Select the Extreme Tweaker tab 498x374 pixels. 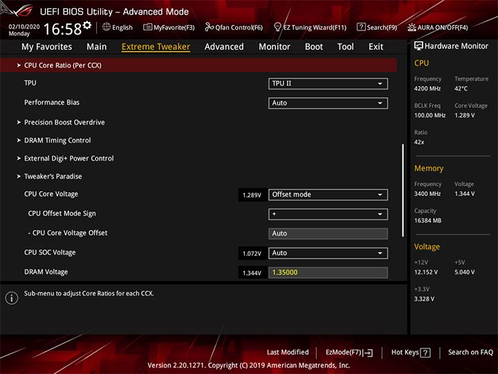point(156,47)
